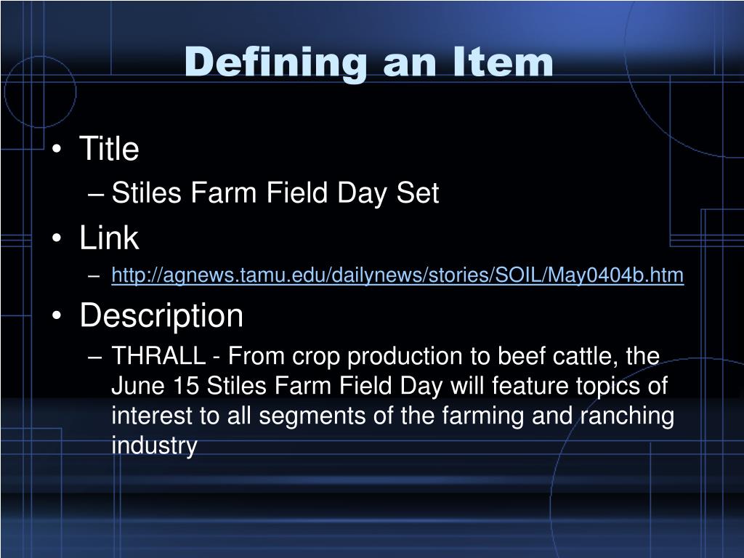Image resolution: width=744 pixels, height=558 pixels.
Task: Click the dash before the URL
Action: point(94,276)
